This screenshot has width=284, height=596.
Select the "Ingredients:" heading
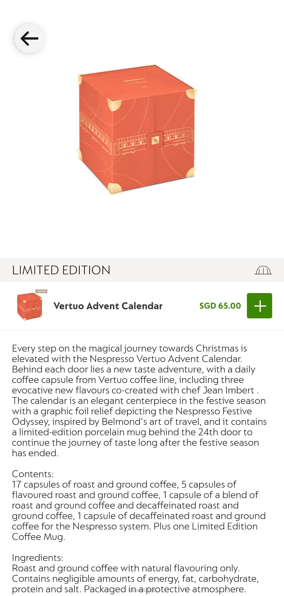pyautogui.click(x=38, y=558)
